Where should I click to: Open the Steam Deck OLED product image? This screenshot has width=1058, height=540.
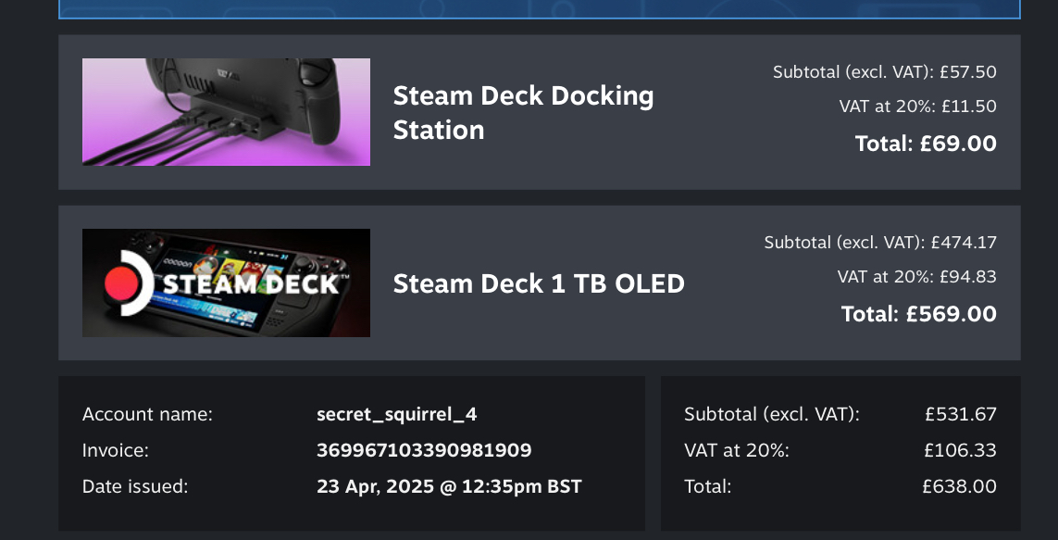[226, 283]
